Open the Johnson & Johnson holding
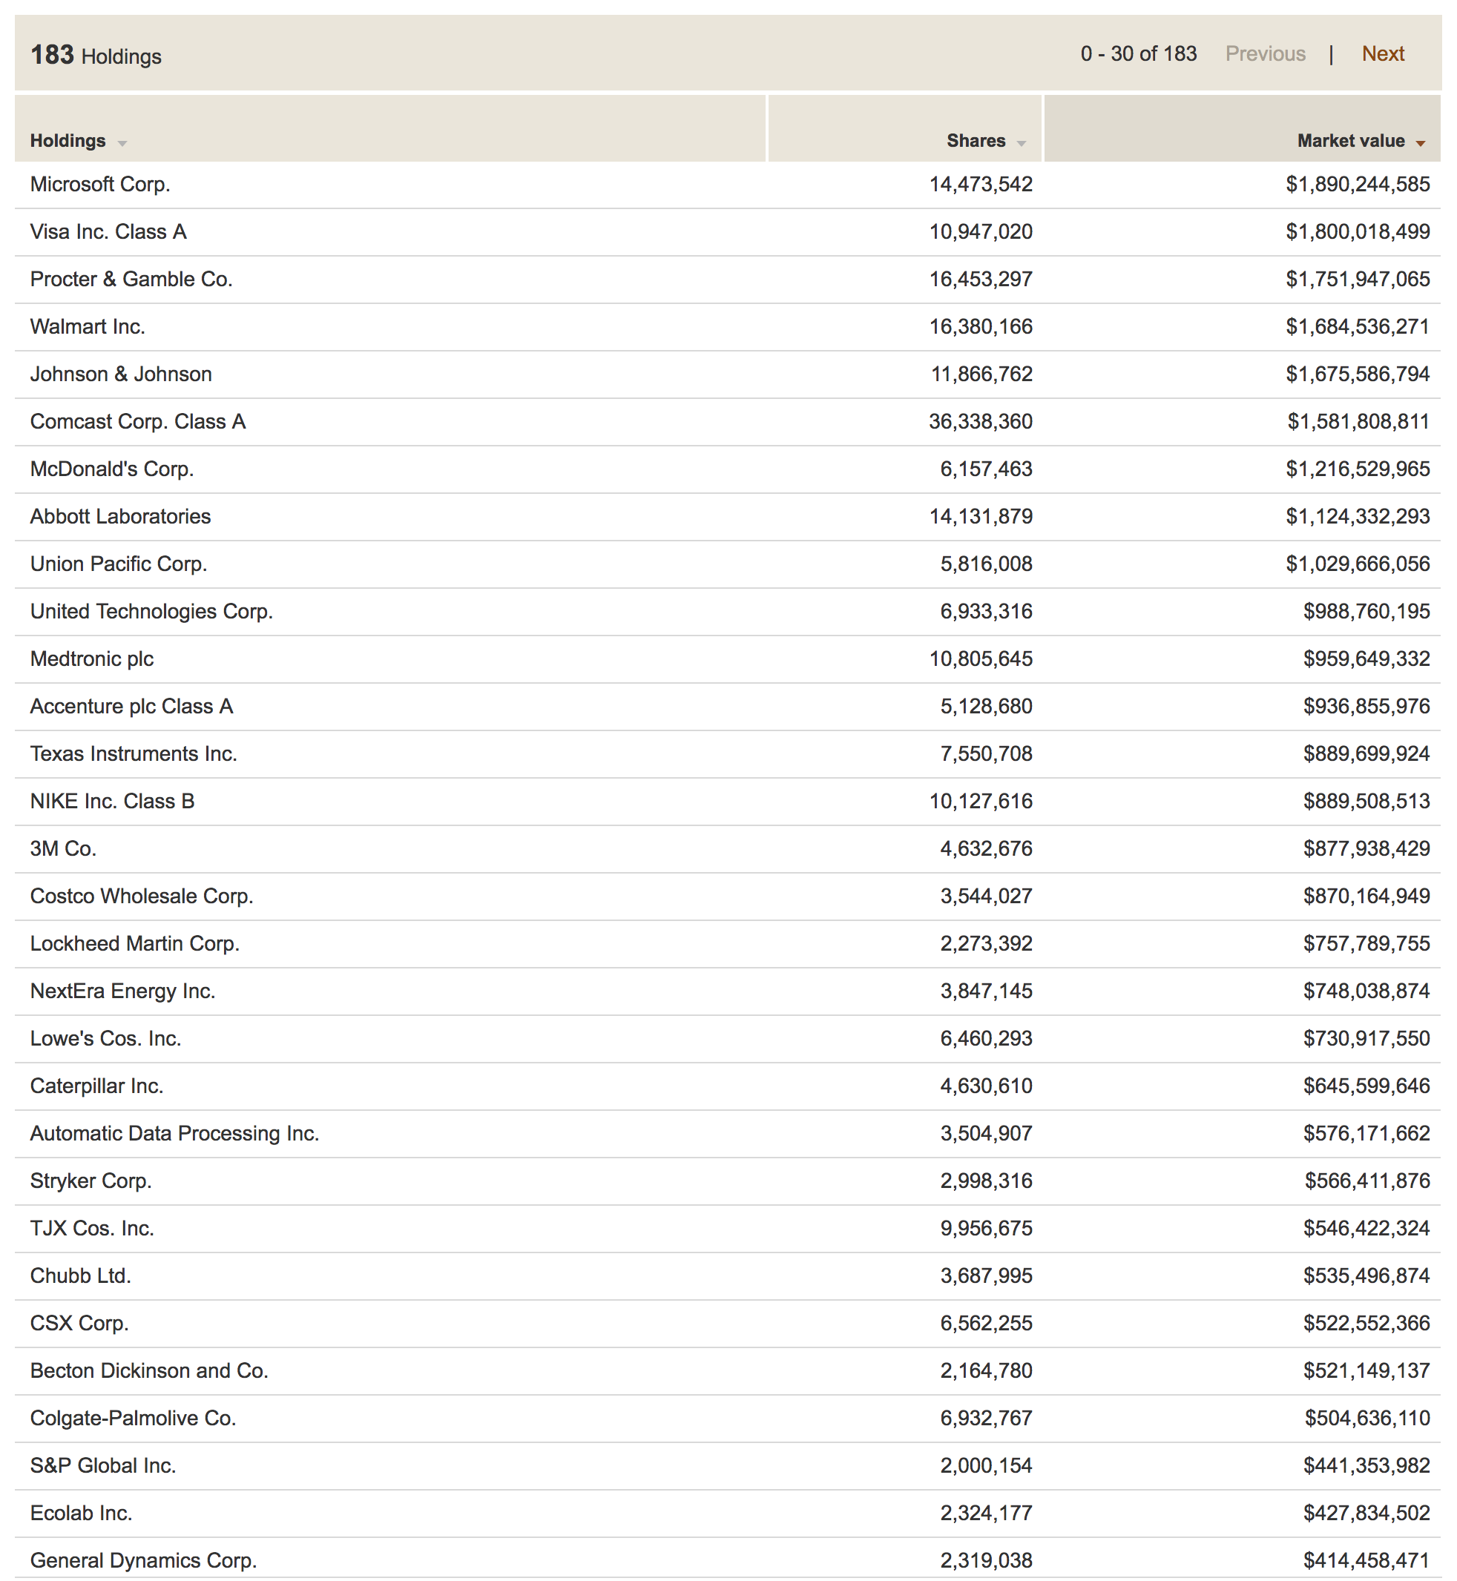The image size is (1457, 1581). 120,374
